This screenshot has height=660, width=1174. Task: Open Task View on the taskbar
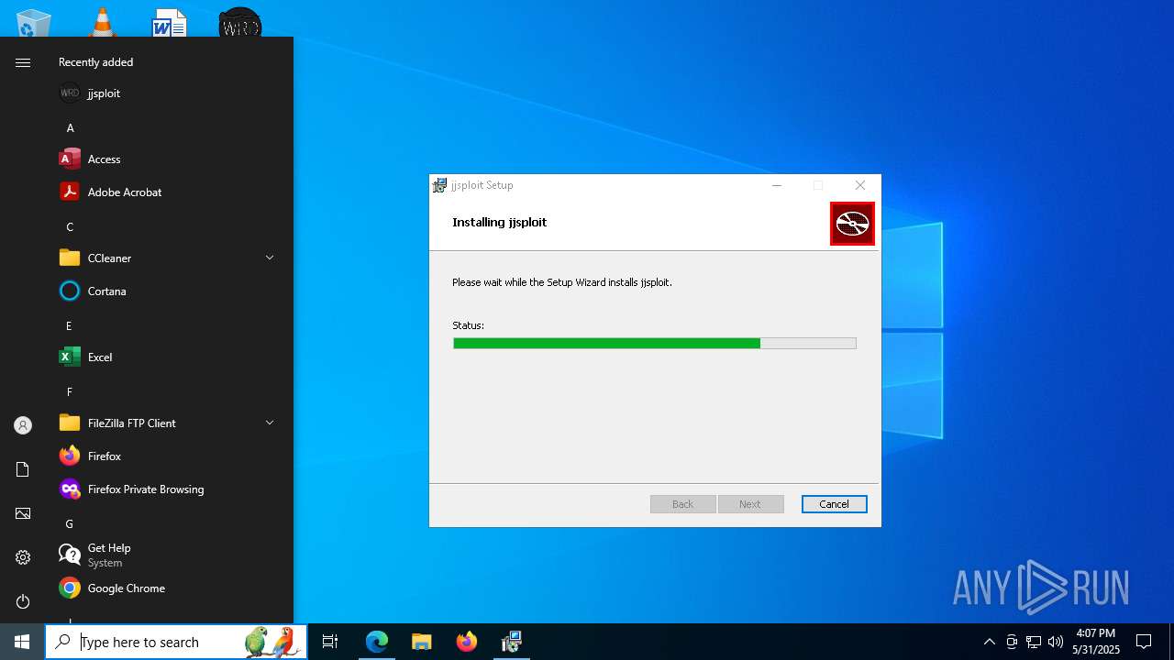pos(330,642)
